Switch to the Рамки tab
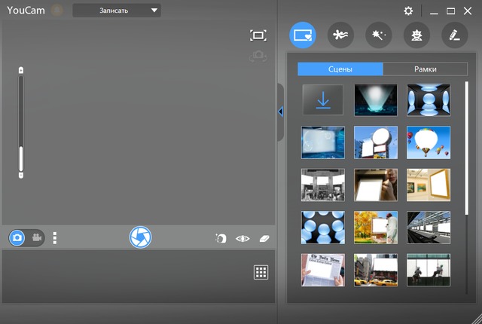 (425, 69)
